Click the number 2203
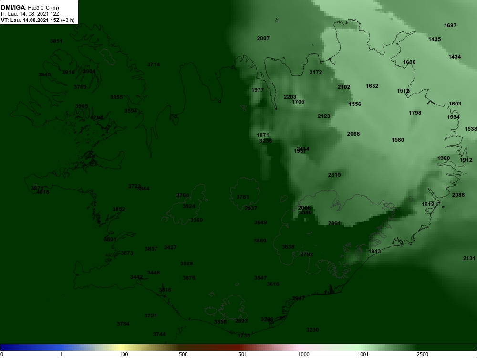The height and width of the screenshot is (358, 477). [x=290, y=97]
